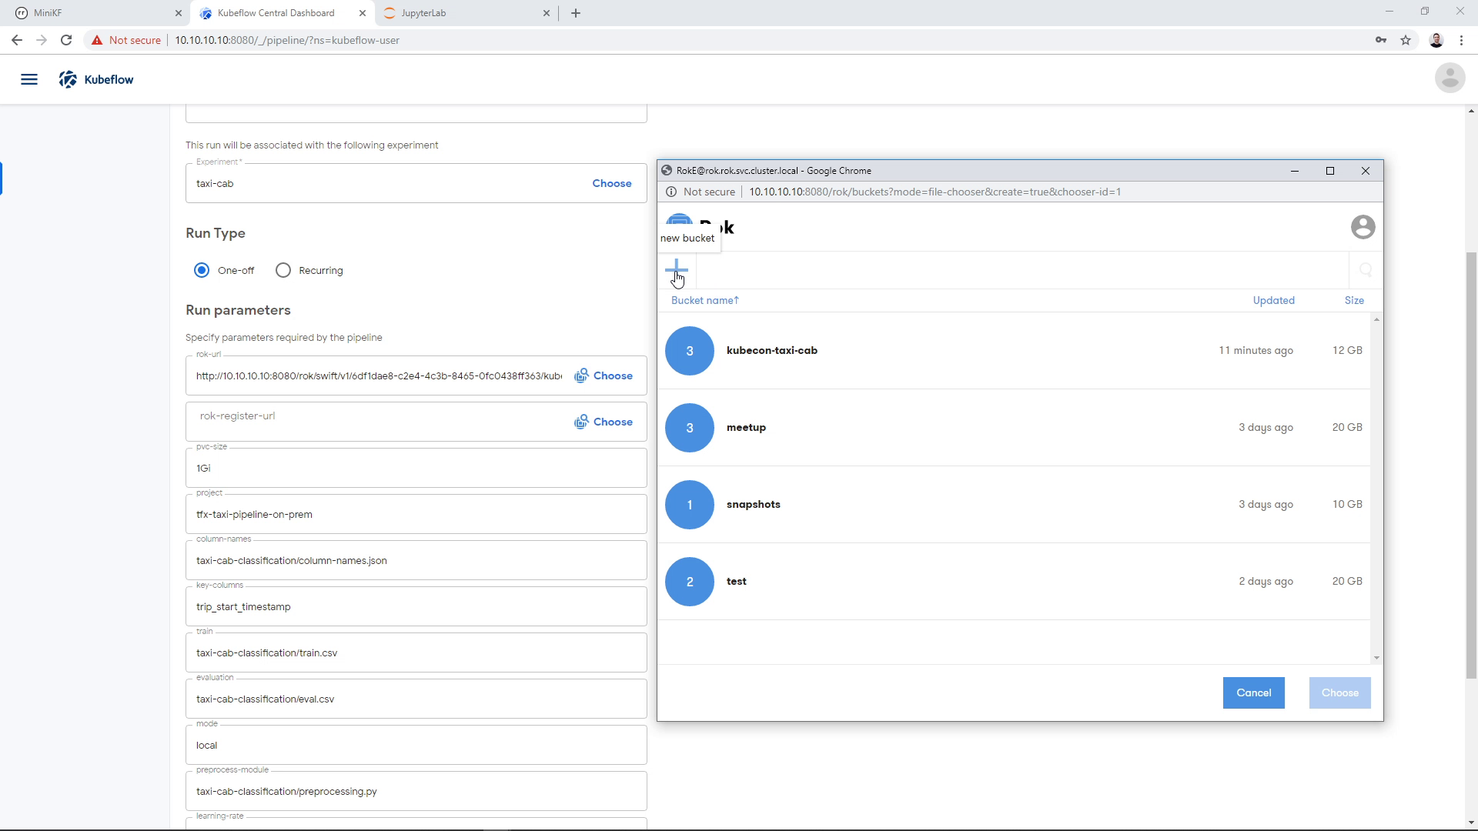
Task: Switch to the MiniKF tab
Action: point(96,13)
